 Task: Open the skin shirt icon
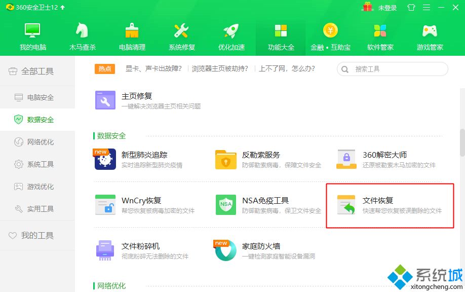(x=411, y=7)
